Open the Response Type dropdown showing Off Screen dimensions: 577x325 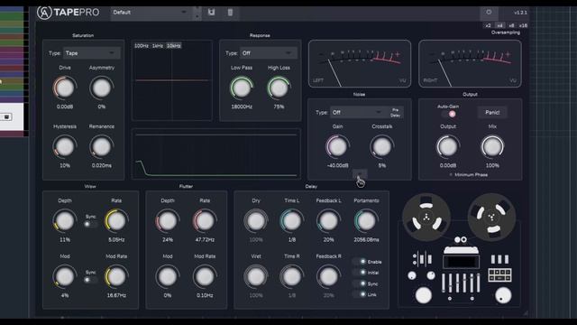point(268,53)
